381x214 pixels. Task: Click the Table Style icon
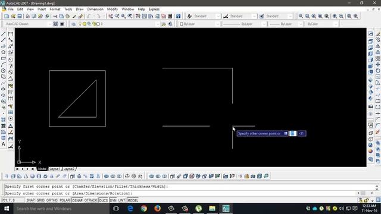[261, 16]
